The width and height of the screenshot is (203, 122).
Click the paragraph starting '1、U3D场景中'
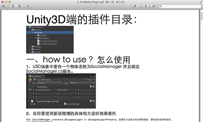click(83, 69)
